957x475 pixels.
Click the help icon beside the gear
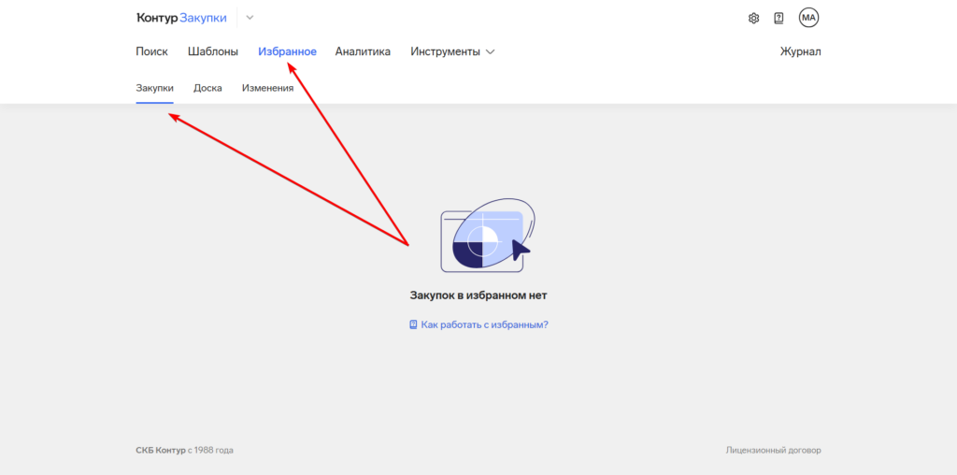pyautogui.click(x=778, y=18)
